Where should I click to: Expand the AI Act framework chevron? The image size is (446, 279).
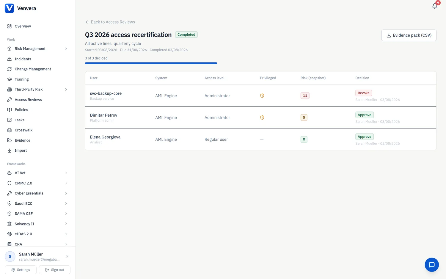click(x=66, y=173)
